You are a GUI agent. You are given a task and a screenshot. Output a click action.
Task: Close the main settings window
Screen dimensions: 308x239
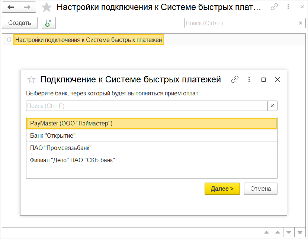coord(302,7)
